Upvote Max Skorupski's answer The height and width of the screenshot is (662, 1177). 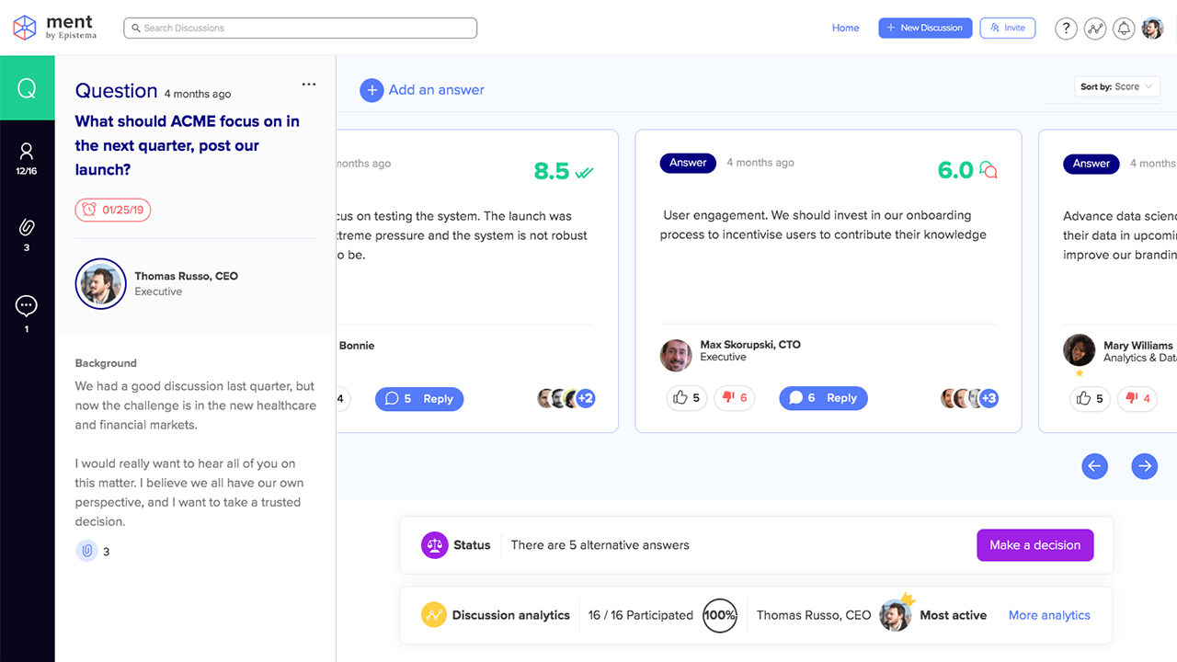click(686, 398)
